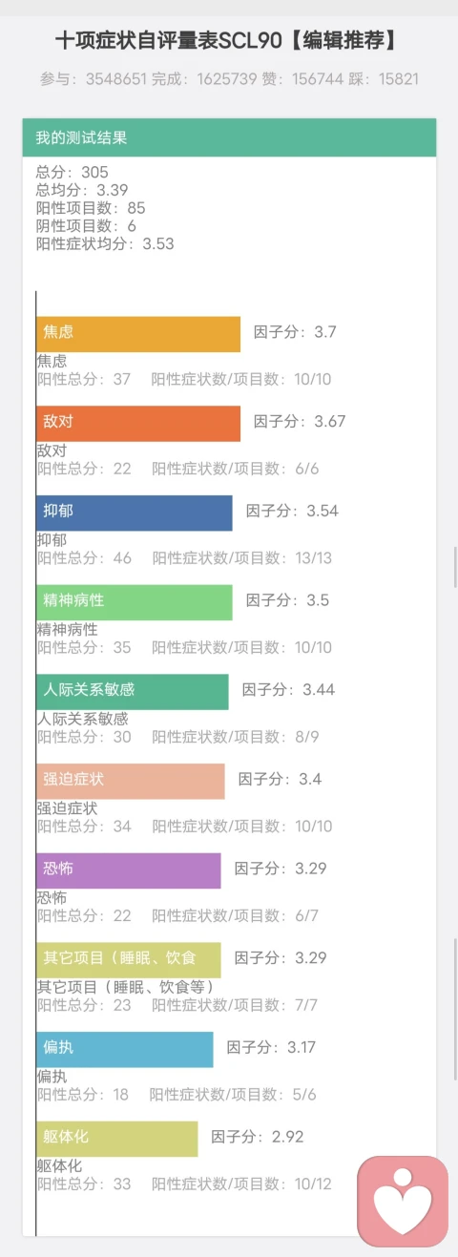This screenshot has width=458, height=1257.
Task: Click the teal 人际关系敏感 bar
Action: (x=133, y=691)
